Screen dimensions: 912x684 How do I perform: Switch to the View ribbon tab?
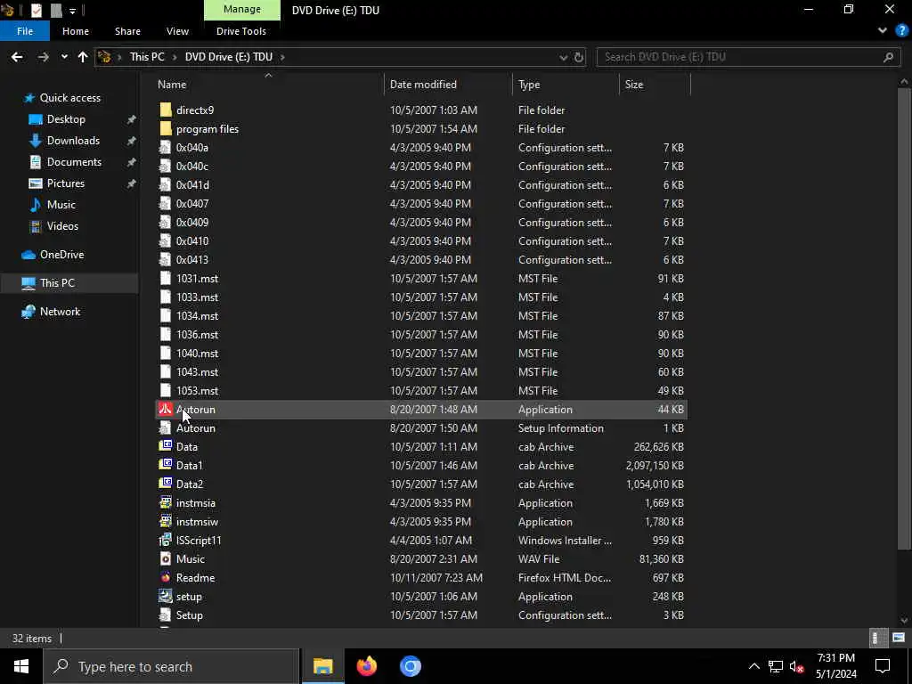[177, 31]
